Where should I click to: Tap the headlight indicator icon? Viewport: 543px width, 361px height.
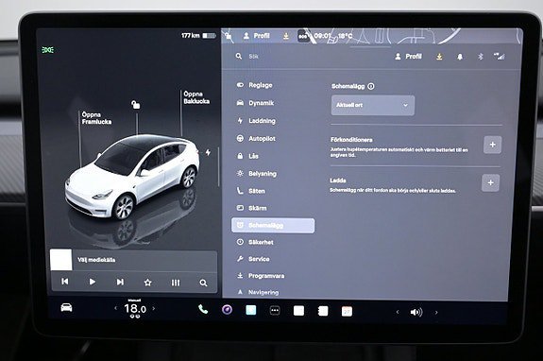coord(48,50)
